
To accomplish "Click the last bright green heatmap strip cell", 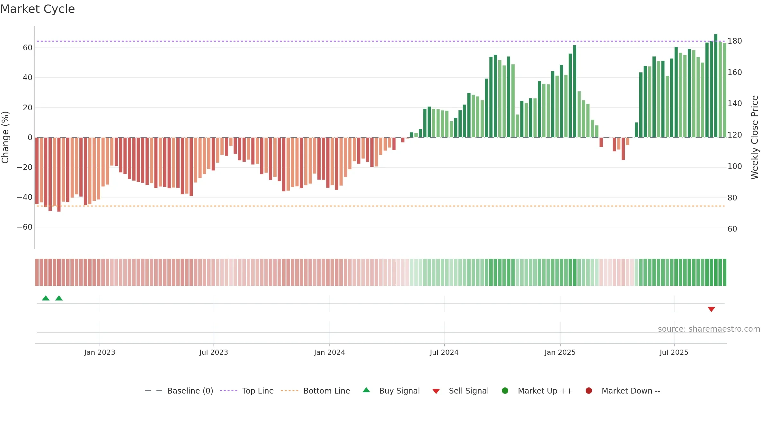I will click(724, 272).
